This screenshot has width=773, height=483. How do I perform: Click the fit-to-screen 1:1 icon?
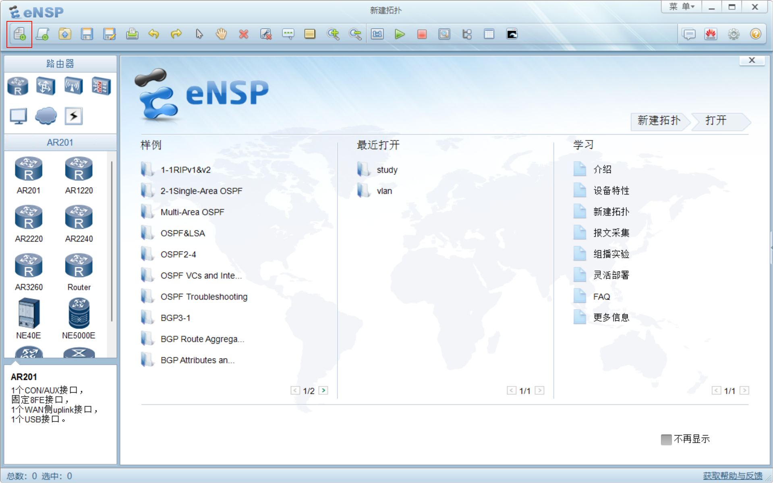(377, 34)
